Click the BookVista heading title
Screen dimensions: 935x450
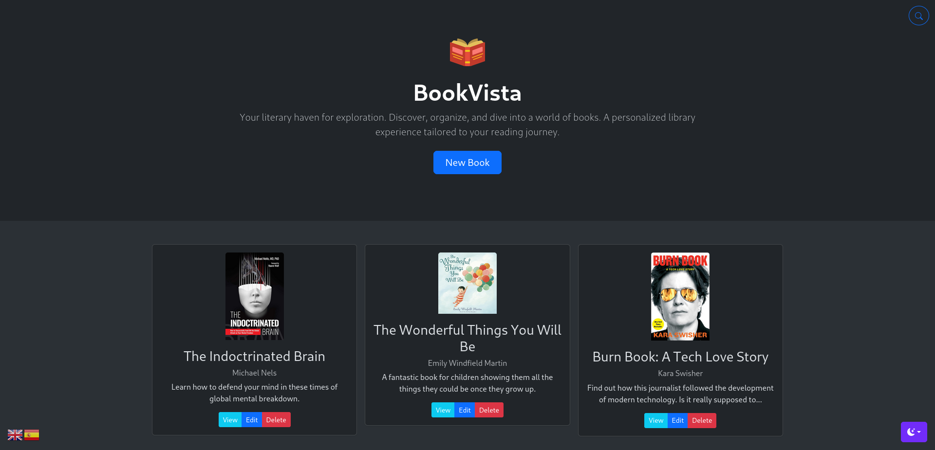point(467,93)
